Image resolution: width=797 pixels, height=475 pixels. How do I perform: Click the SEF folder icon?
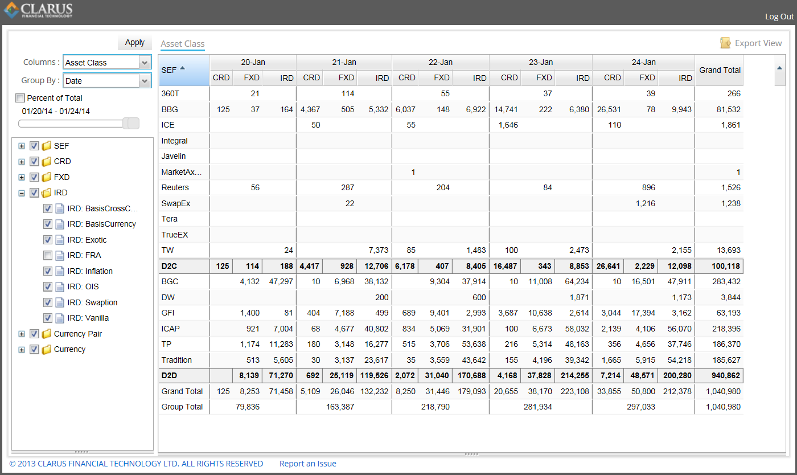(x=47, y=146)
